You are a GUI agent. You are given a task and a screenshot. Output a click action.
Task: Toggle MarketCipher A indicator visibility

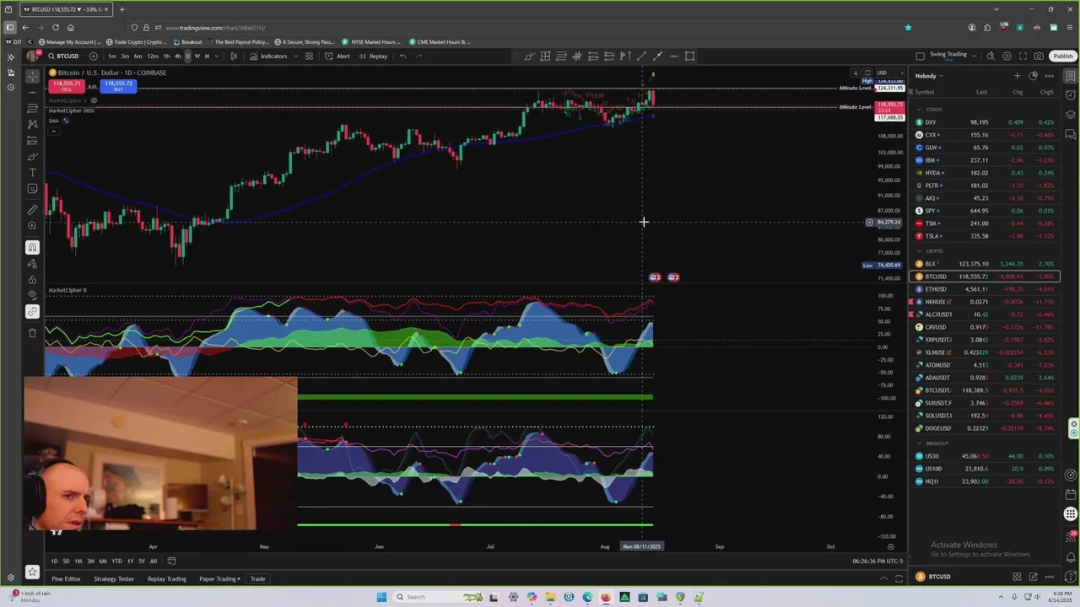94,100
